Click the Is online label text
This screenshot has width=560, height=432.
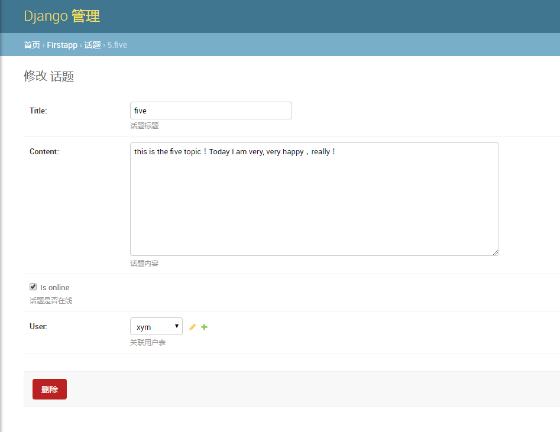54,287
